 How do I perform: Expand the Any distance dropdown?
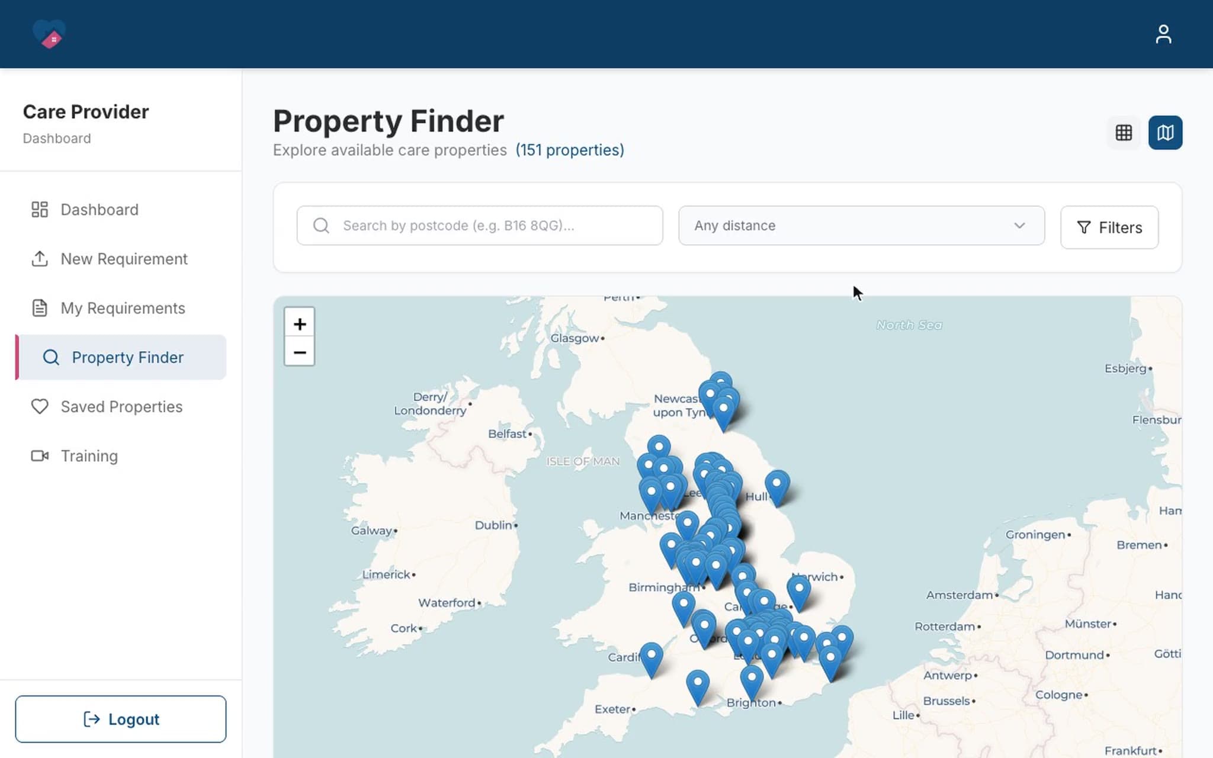coord(861,226)
